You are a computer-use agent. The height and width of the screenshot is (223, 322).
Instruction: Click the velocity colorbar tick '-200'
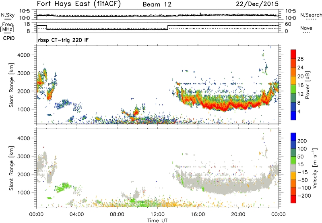304,196
